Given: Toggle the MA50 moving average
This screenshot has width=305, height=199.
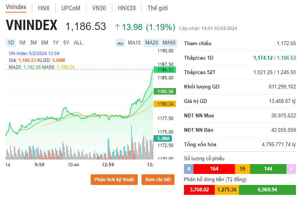Looking at the screenshot, I should coord(169,43).
